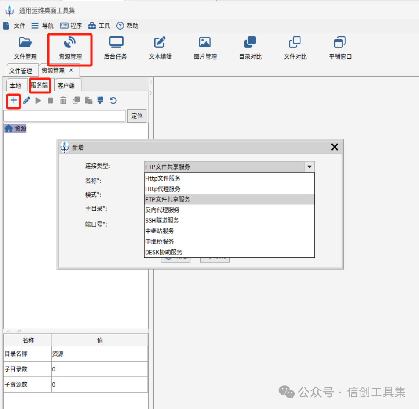This screenshot has height=409, width=419.
Task: Click the search input beside 定位
Action: pyautogui.click(x=64, y=116)
